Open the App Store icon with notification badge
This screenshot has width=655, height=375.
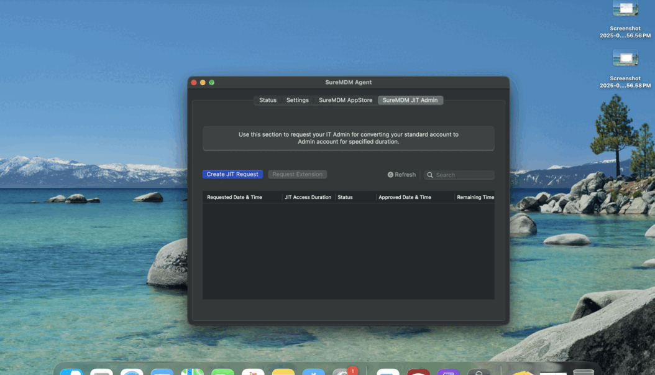pyautogui.click(x=344, y=373)
